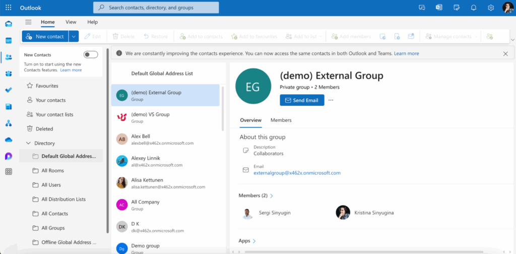The image size is (516, 254).
Task: Click Add to contacts
Action: point(201,36)
